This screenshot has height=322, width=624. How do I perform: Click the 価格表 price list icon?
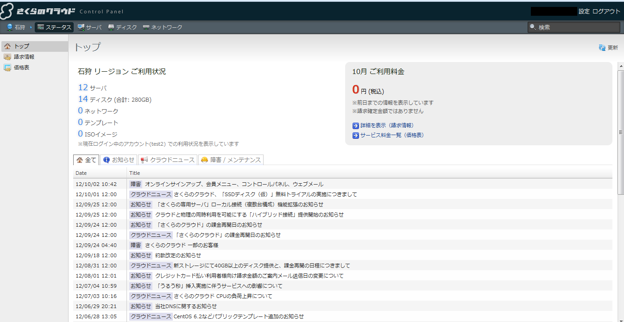point(7,68)
